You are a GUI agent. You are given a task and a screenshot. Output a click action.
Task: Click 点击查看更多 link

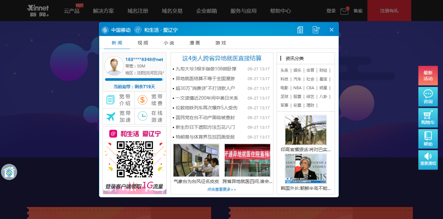click(222, 189)
